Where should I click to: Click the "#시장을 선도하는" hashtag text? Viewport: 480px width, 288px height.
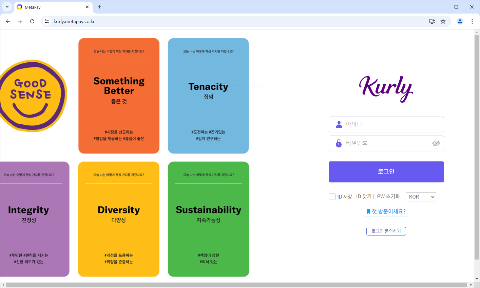[x=119, y=132]
